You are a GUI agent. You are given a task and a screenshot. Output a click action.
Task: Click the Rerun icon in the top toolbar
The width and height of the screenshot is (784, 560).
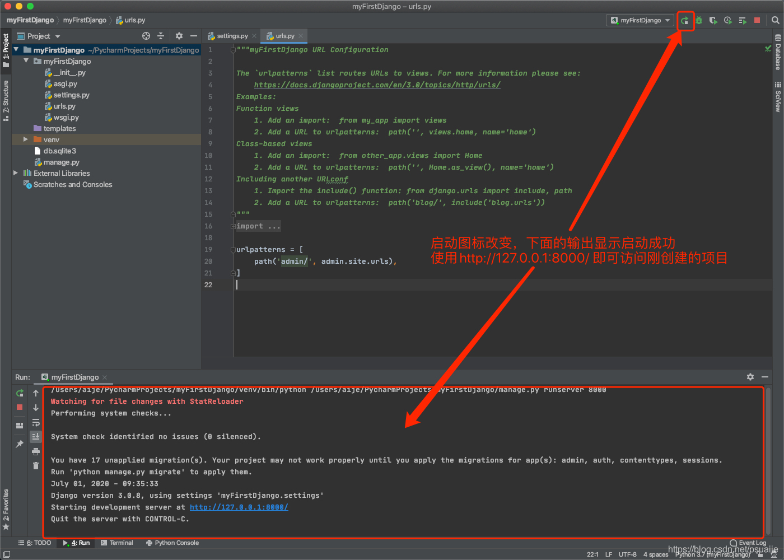[x=684, y=20]
